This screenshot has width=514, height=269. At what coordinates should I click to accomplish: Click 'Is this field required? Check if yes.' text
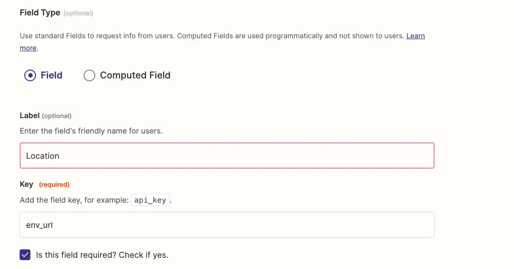coord(102,255)
